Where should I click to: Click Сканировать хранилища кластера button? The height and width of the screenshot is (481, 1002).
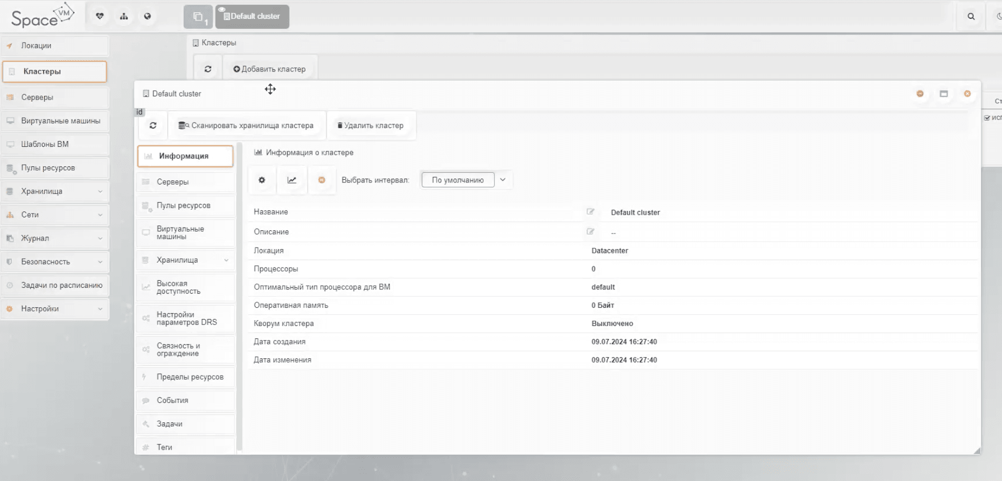pos(246,125)
